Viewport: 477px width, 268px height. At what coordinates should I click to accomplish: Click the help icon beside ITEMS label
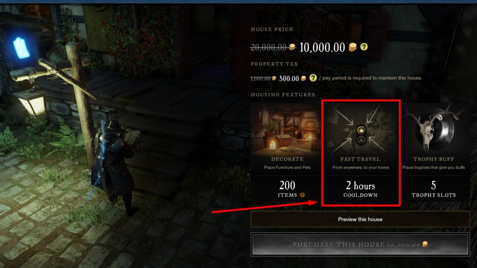point(302,195)
